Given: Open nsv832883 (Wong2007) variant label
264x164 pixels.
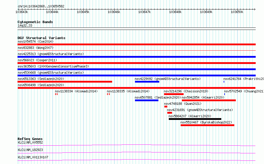Looking at the screenshot, I should click(x=36, y=48).
